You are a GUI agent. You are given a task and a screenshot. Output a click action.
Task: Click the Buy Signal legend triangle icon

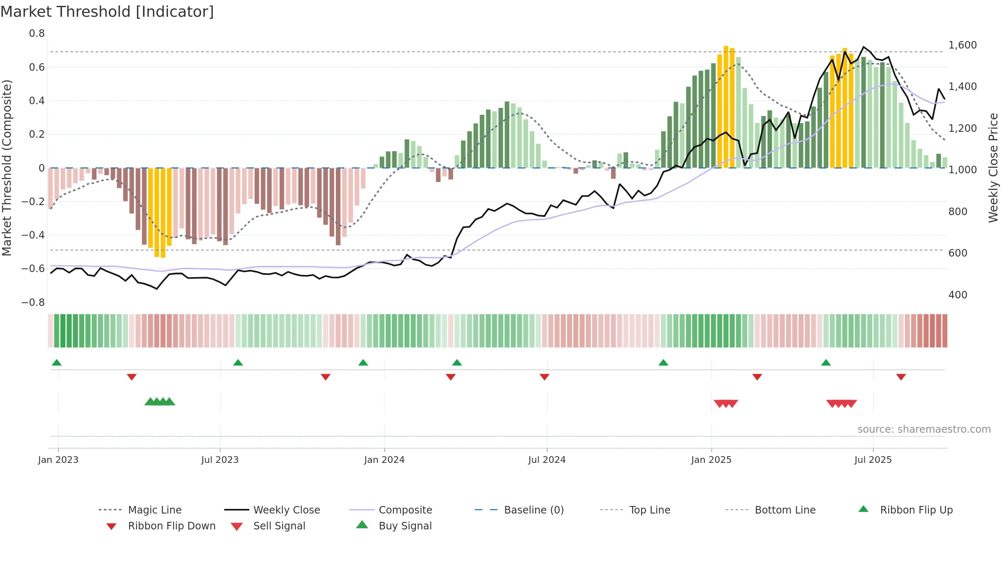pos(362,525)
